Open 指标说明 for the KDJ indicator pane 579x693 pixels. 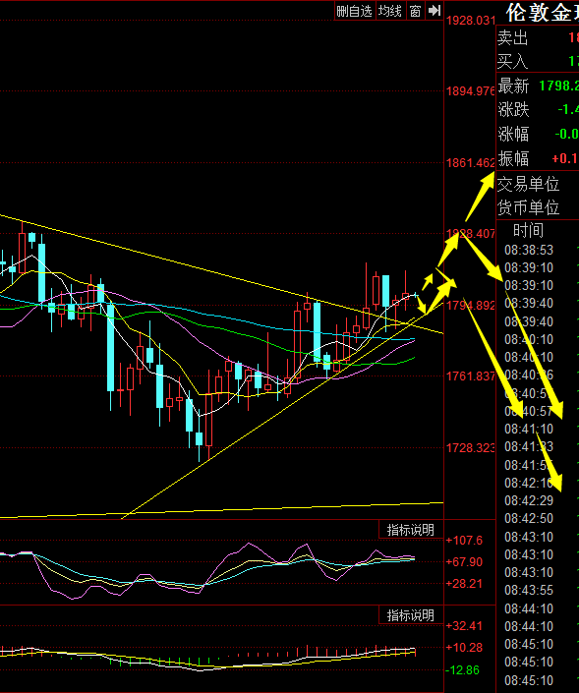411,530
